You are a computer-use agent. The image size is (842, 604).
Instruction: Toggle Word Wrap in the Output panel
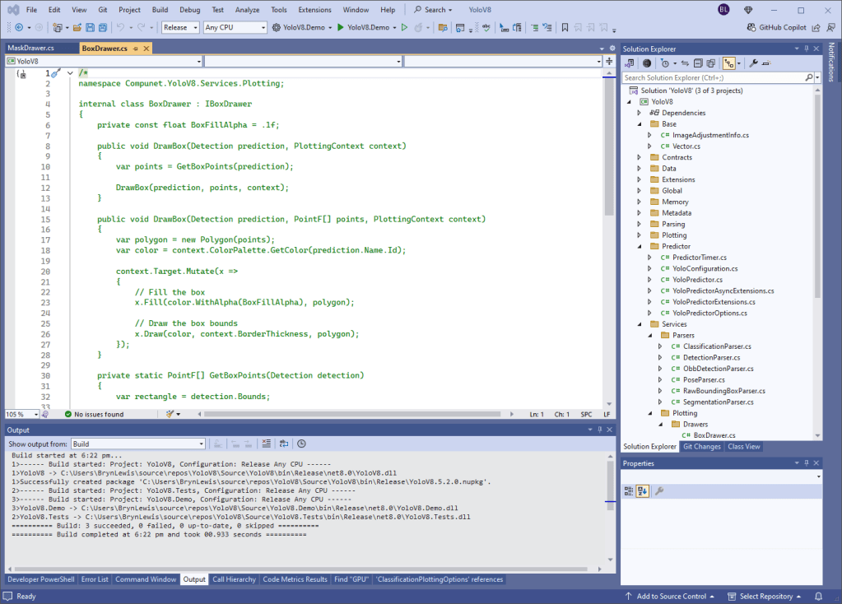pyautogui.click(x=284, y=444)
